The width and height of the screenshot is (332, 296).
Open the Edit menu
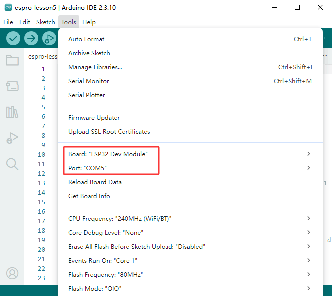[x=25, y=22]
